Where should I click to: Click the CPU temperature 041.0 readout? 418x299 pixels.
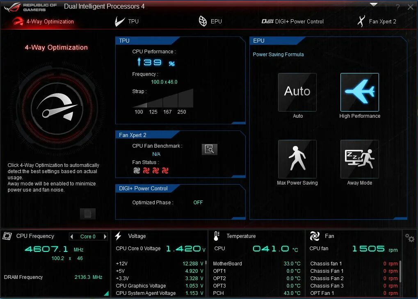pyautogui.click(x=275, y=249)
